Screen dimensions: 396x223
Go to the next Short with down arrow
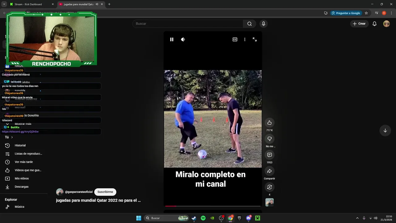pyautogui.click(x=385, y=131)
